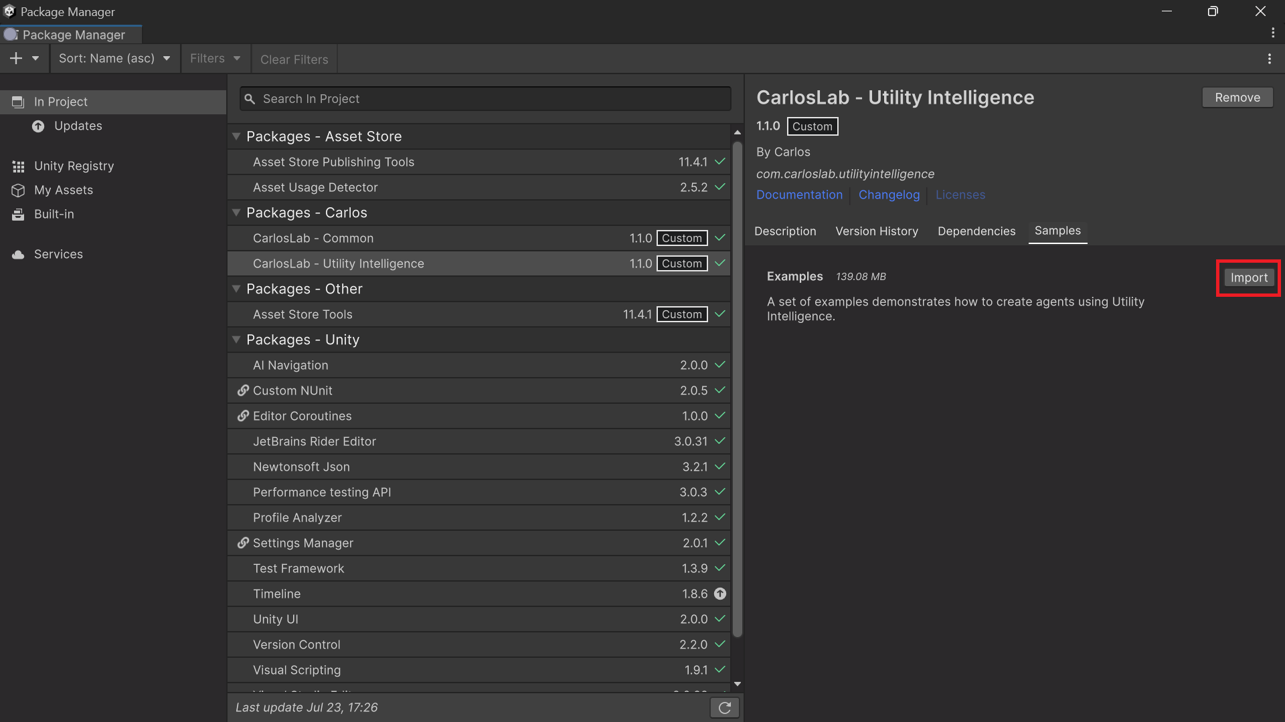The image size is (1285, 722).
Task: Open Updates in the sidebar
Action: [78, 126]
